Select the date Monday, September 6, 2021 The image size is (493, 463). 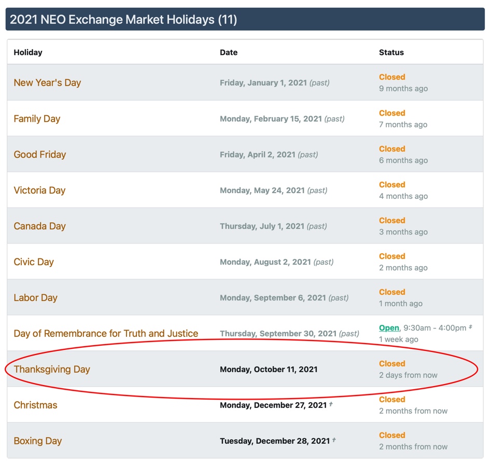[273, 298]
